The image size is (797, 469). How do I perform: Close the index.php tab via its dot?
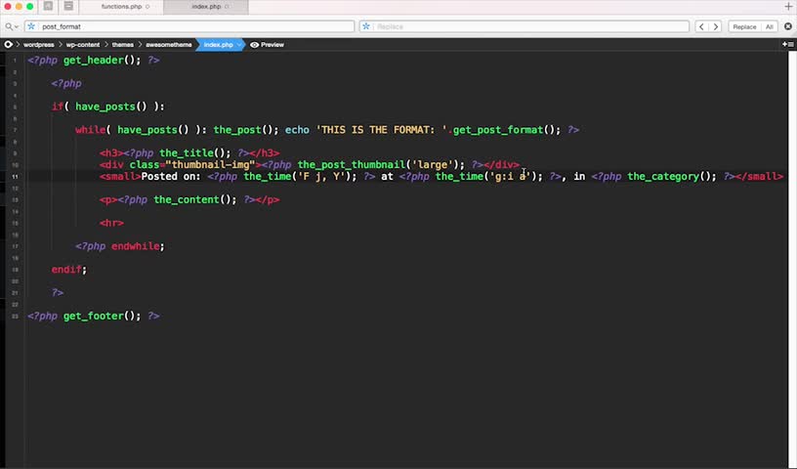click(x=227, y=7)
